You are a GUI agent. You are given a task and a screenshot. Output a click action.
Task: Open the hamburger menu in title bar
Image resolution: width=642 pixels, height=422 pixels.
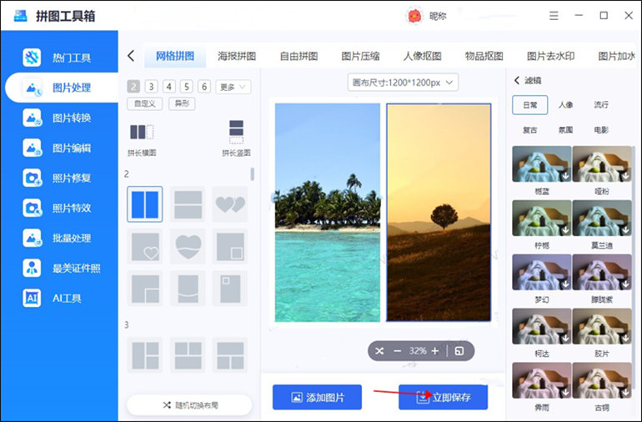[x=554, y=15]
